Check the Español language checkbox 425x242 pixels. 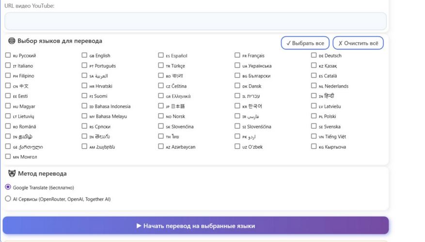161,55
